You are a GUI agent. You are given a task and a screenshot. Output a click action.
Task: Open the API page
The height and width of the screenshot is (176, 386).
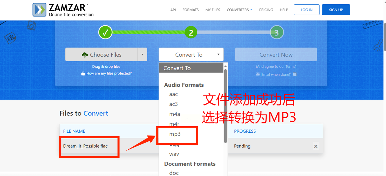pyautogui.click(x=173, y=10)
